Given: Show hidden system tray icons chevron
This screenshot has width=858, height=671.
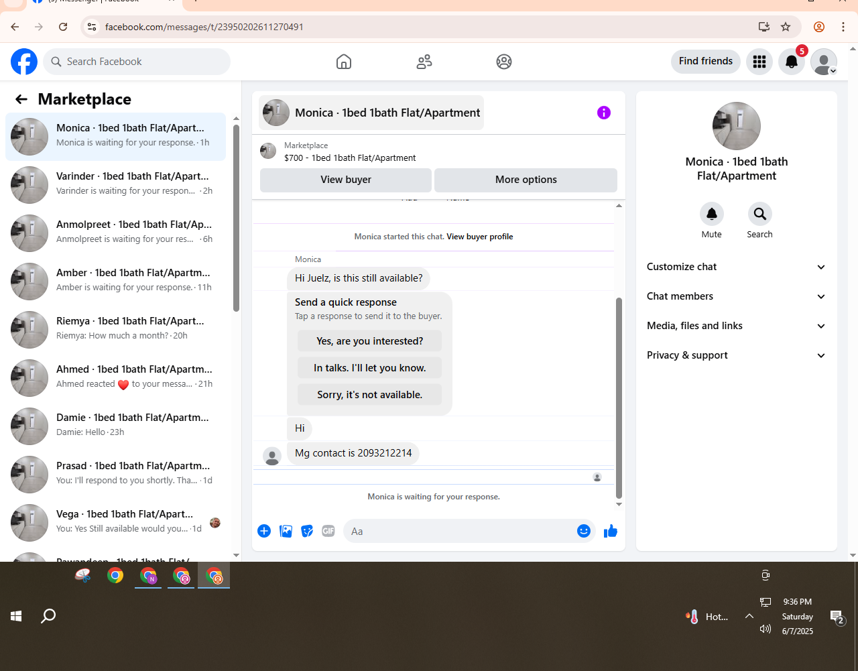Looking at the screenshot, I should coord(749,616).
